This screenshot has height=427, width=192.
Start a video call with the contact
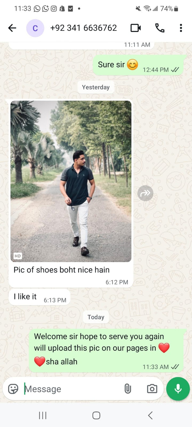coord(136,28)
